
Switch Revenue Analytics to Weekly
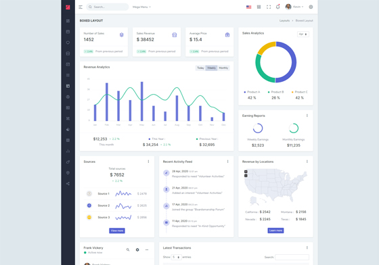click(x=211, y=68)
